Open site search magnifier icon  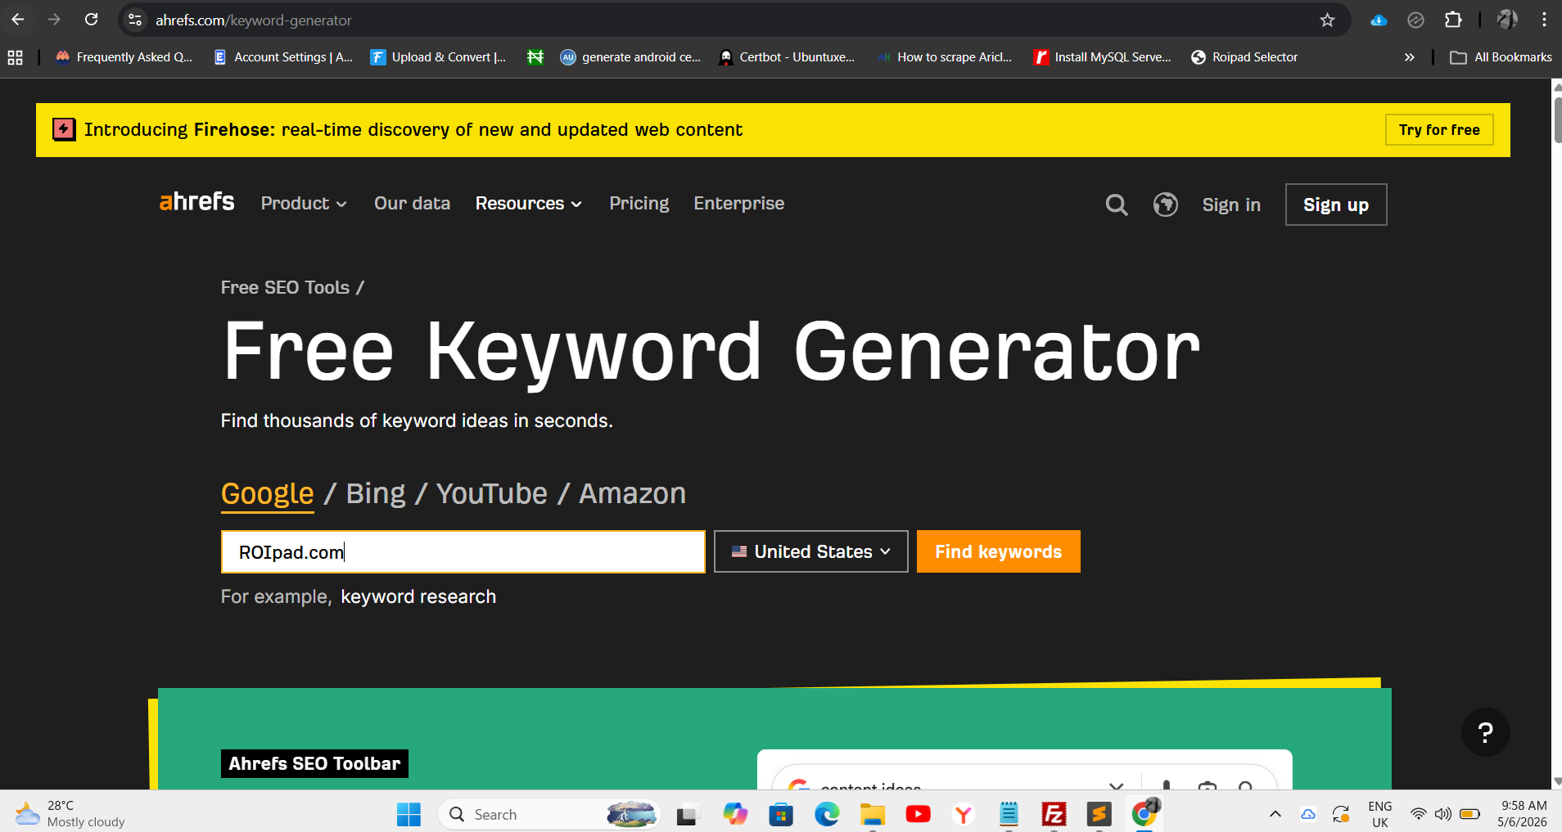pyautogui.click(x=1117, y=205)
